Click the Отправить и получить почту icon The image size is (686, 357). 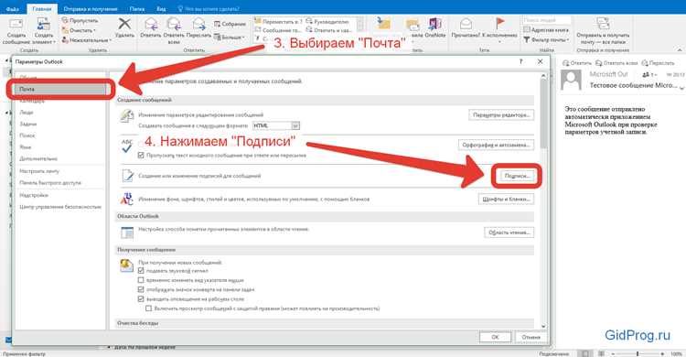point(603,24)
